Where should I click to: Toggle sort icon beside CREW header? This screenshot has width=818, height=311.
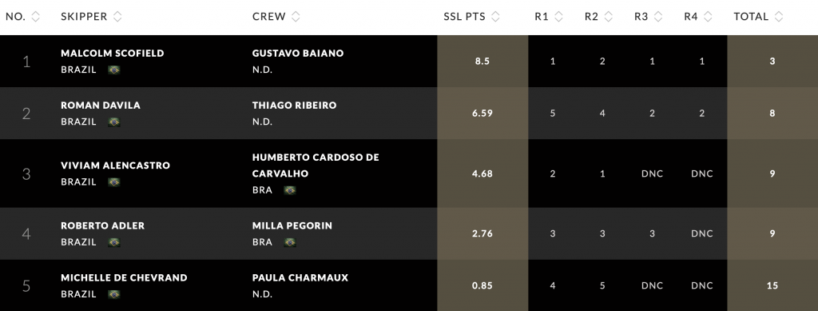point(296,17)
